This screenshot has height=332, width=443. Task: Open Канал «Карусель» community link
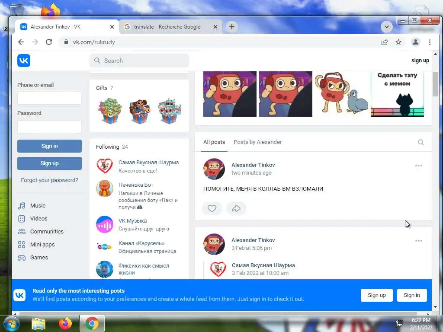pos(141,243)
